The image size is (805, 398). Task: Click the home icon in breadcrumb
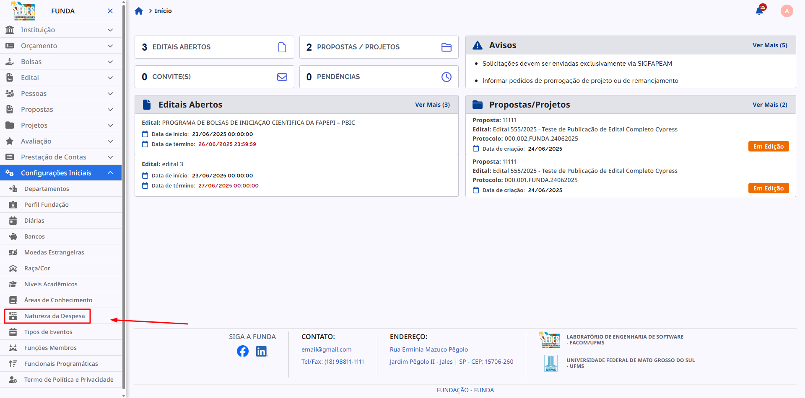(139, 11)
